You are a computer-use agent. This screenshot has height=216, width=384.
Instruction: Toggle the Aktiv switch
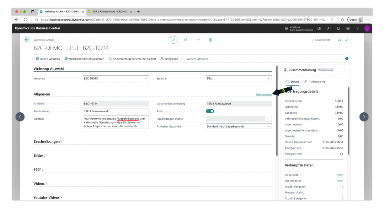pos(210,111)
